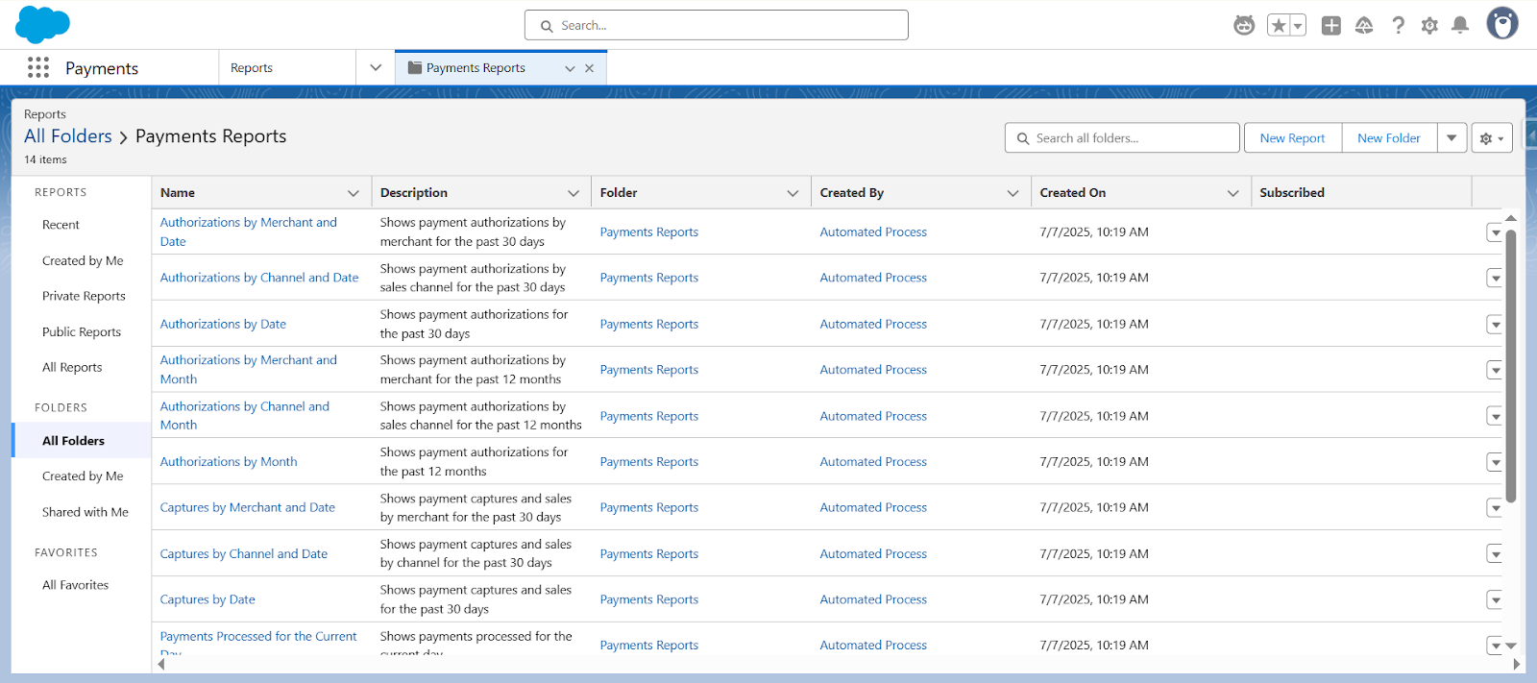Open Captures by Merchant and Date report
The width and height of the screenshot is (1537, 683).
(248, 507)
